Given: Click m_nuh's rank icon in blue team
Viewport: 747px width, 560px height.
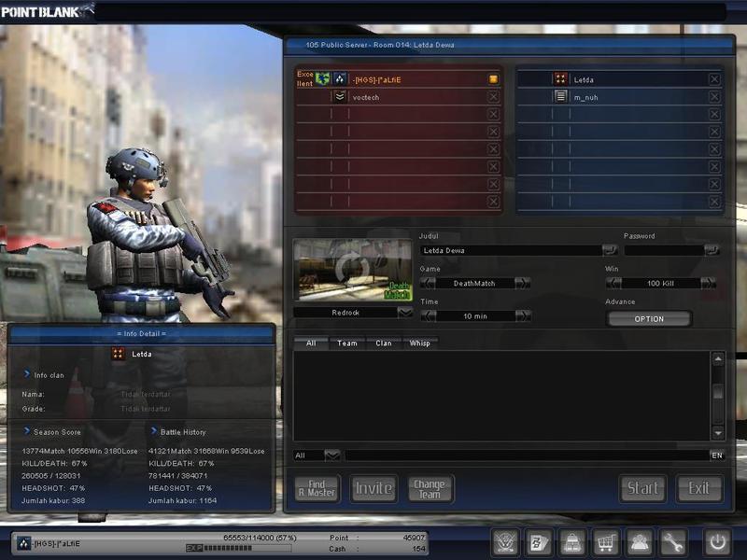Looking at the screenshot, I should pos(561,96).
